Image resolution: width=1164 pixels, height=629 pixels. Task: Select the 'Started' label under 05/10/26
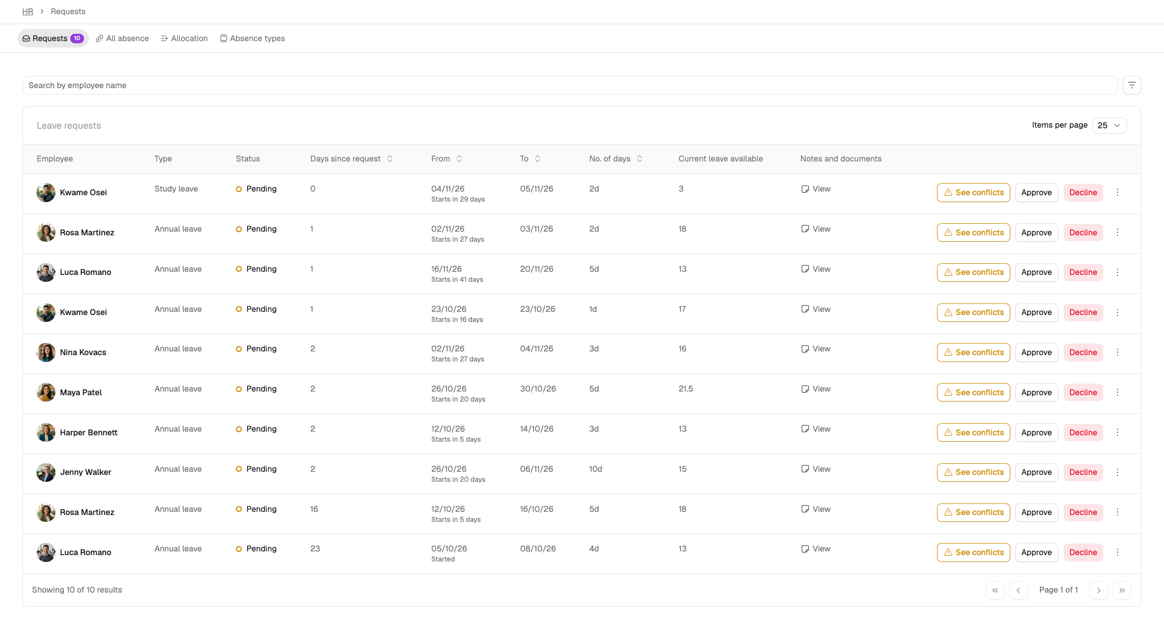pyautogui.click(x=443, y=559)
